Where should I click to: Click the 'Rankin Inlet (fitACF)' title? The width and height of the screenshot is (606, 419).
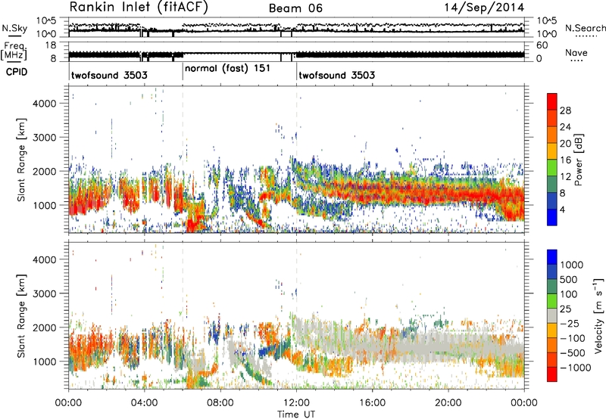(x=139, y=8)
